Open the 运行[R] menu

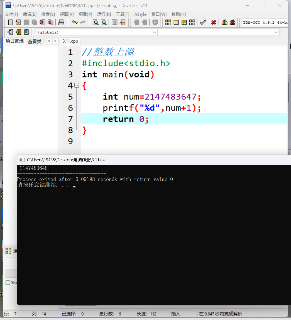coord(104,14)
